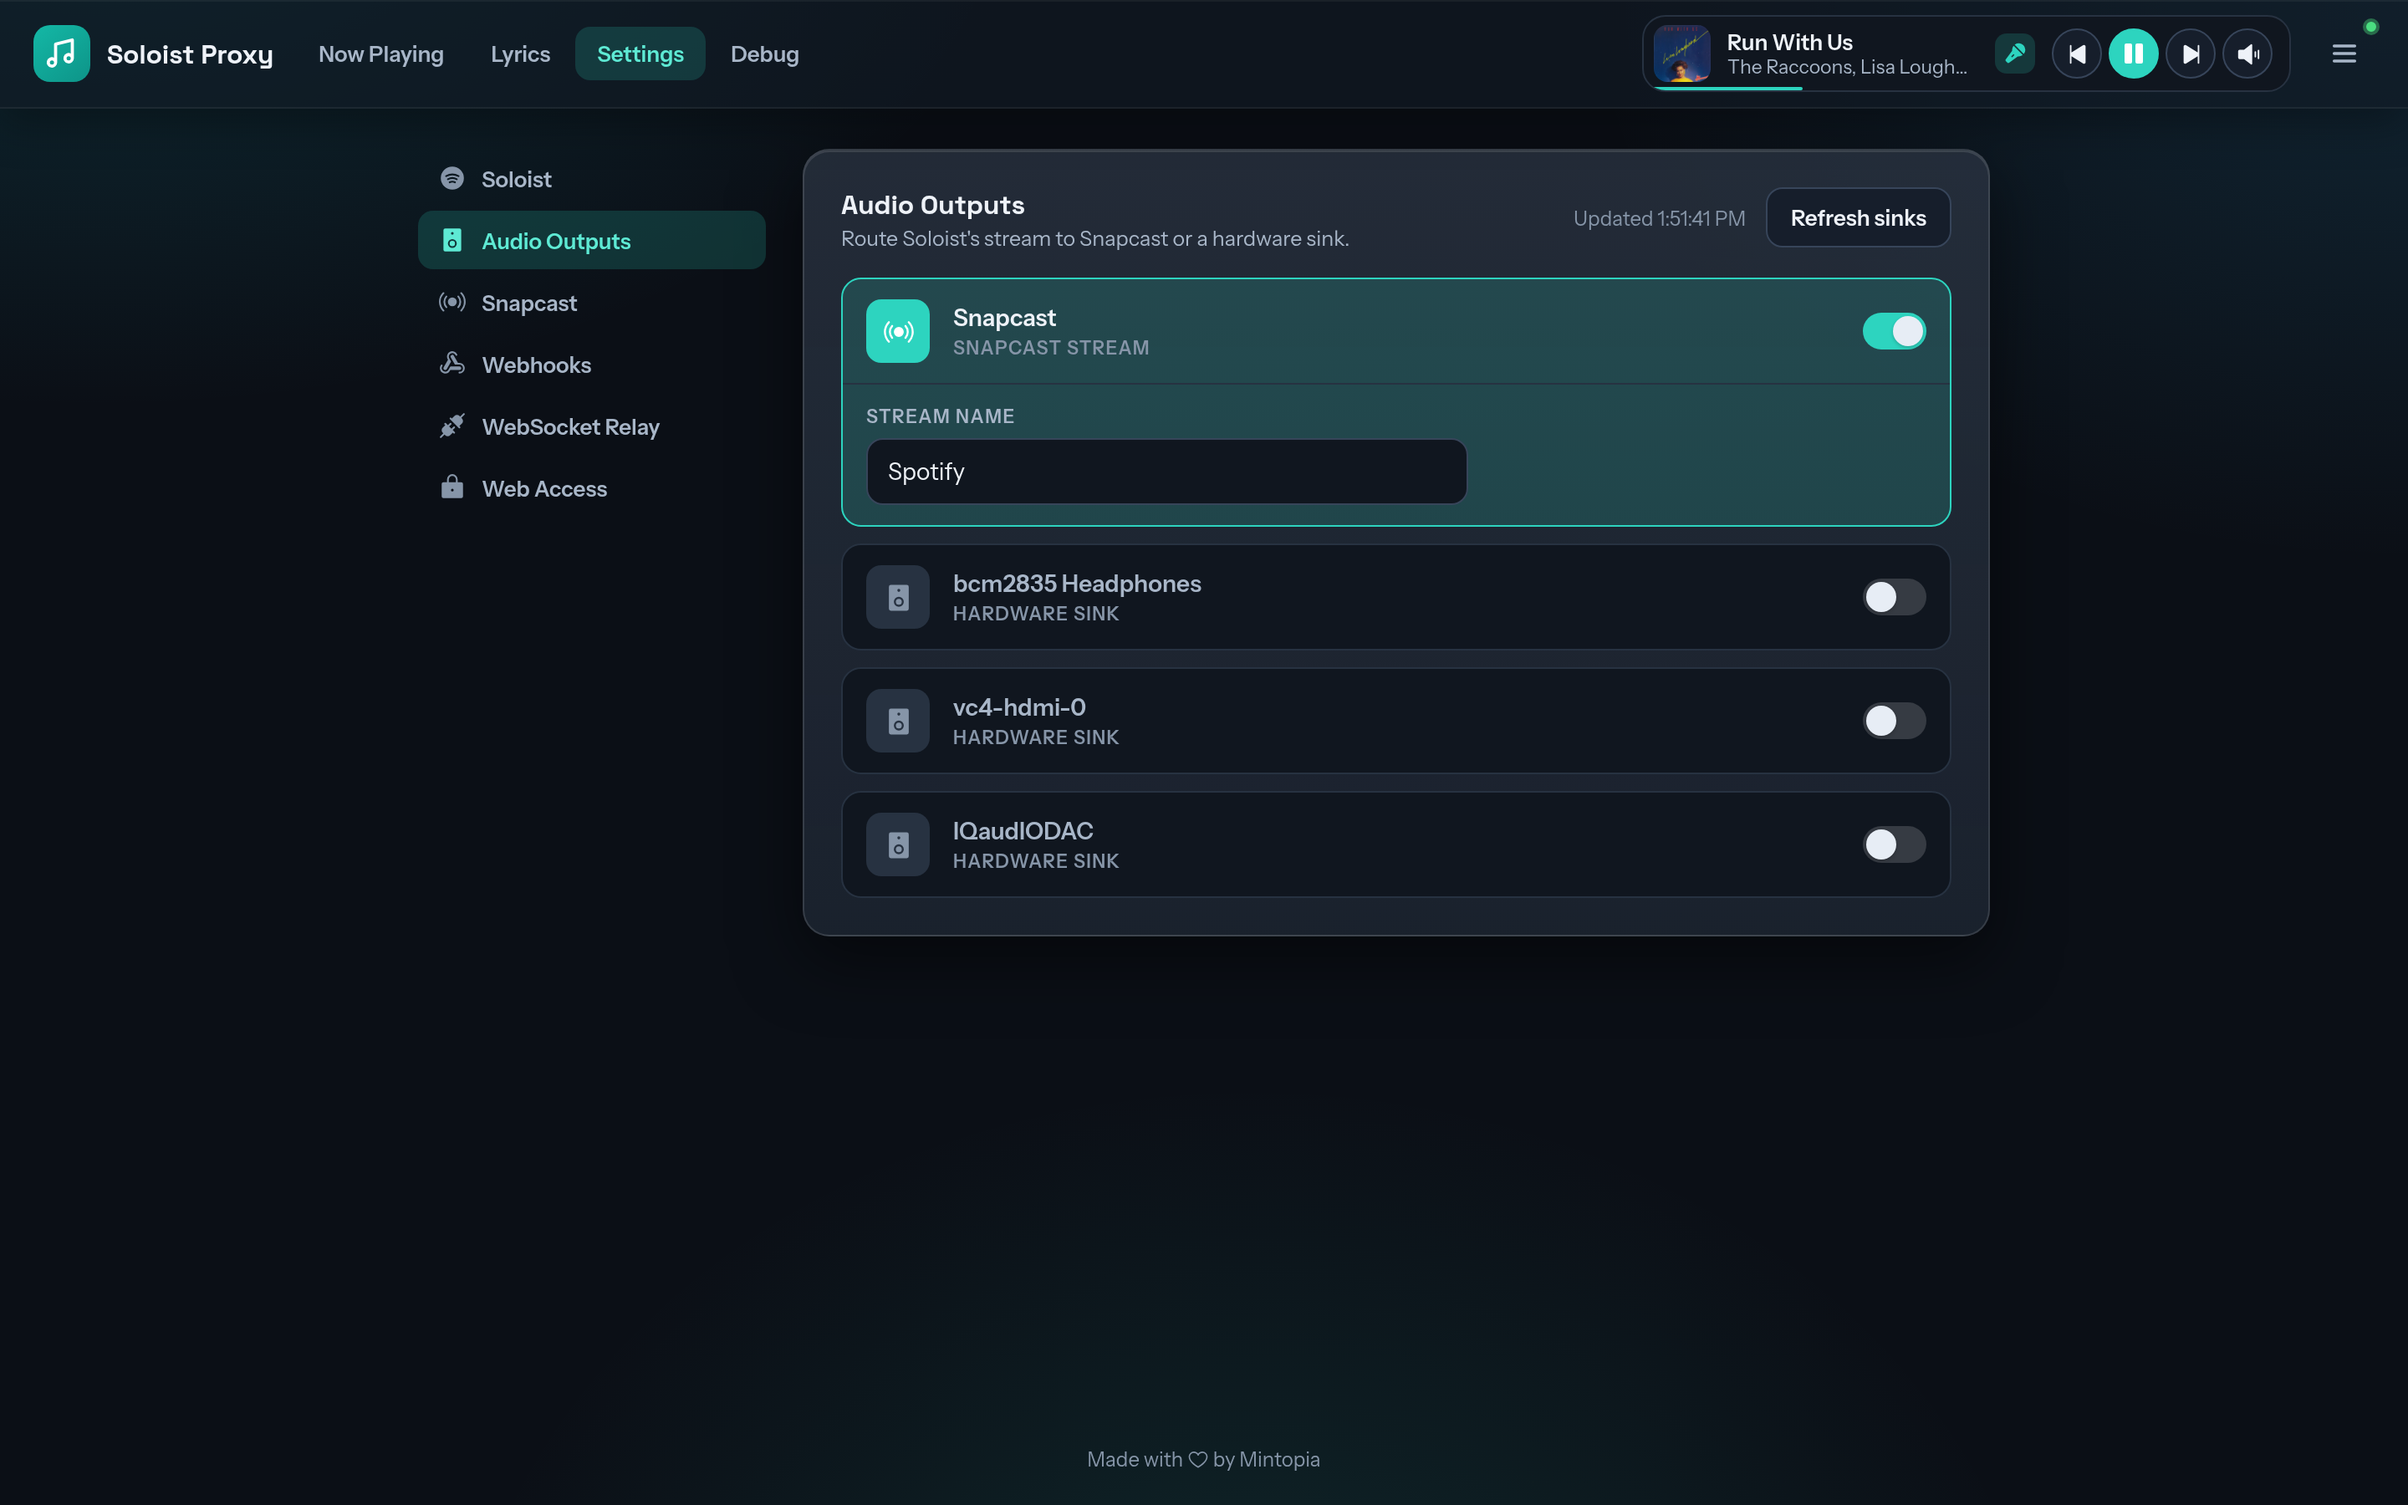Open the Debug tab
2408x1505 pixels.
[x=764, y=54]
